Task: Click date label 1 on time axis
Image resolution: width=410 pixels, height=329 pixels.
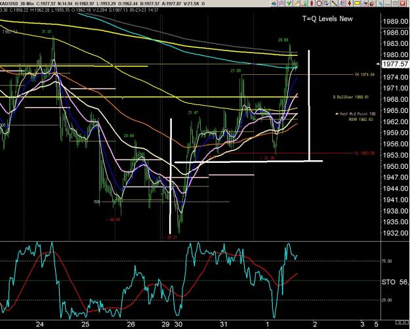Action: tap(268, 324)
